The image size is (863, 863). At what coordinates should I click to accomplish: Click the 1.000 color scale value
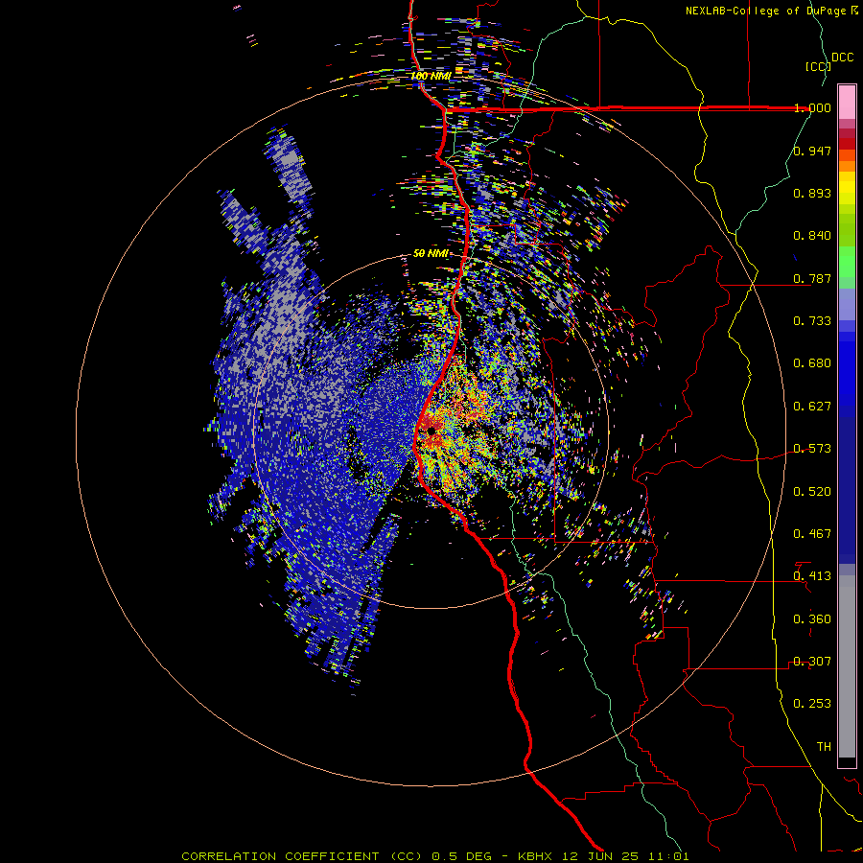click(x=812, y=107)
